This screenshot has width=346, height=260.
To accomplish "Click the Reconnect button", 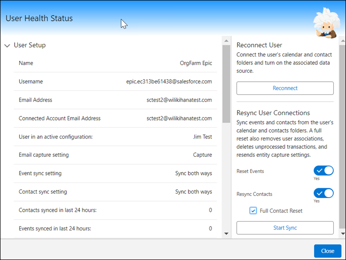I will pyautogui.click(x=285, y=88).
